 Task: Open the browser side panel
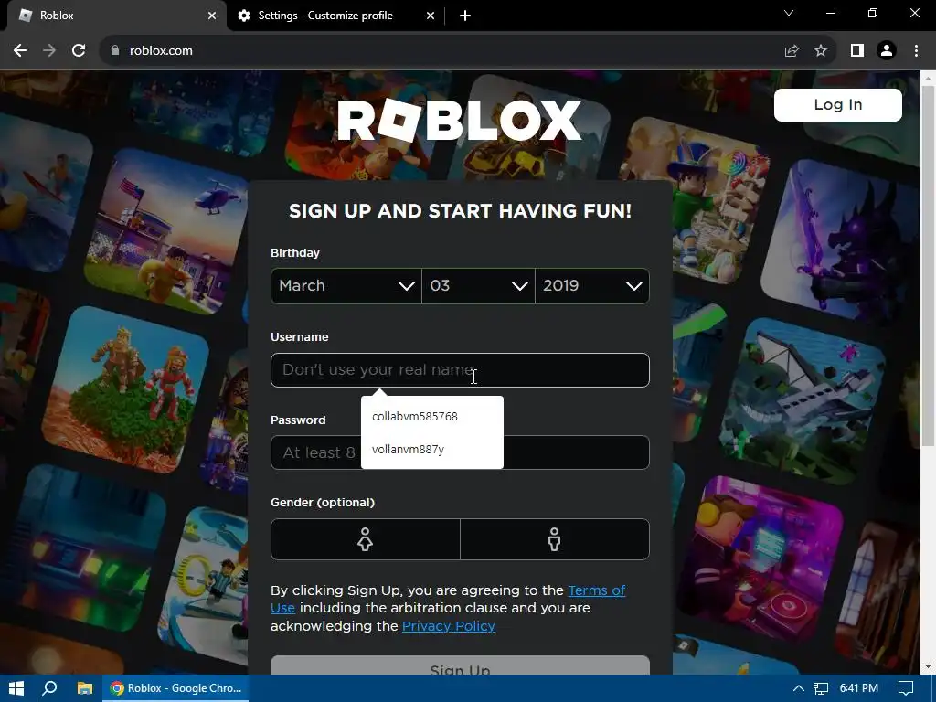point(857,51)
